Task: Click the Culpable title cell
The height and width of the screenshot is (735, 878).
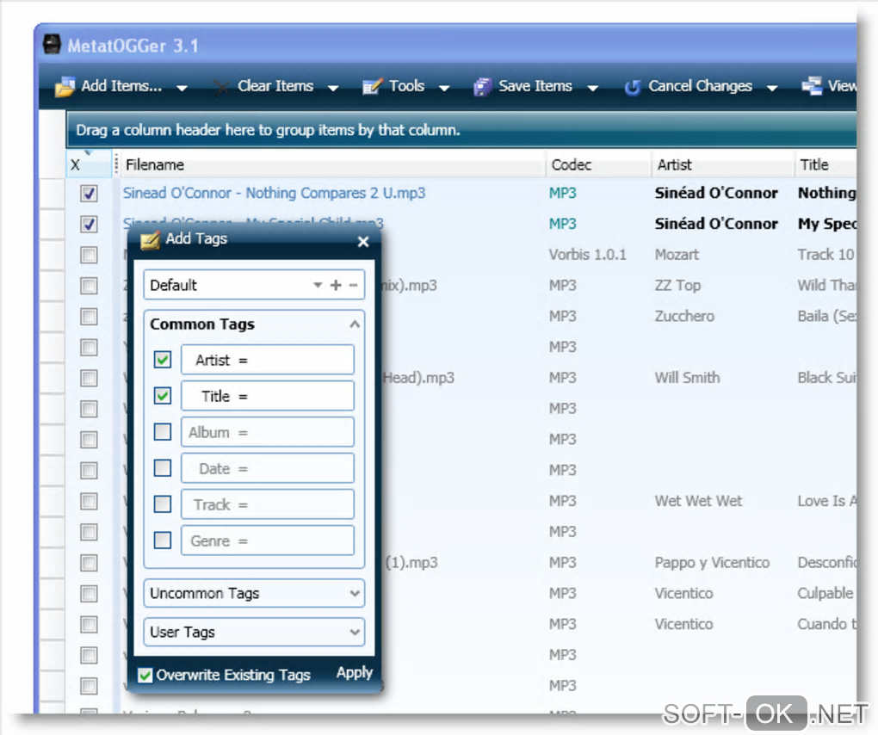Action: tap(825, 593)
